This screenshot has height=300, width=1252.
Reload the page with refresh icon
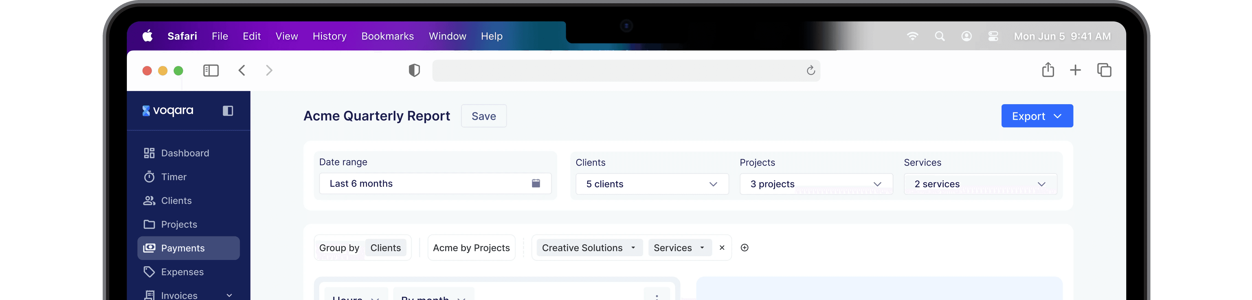pyautogui.click(x=810, y=70)
